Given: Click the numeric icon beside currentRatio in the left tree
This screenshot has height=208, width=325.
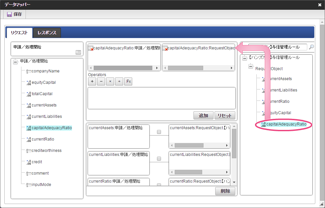Looking at the screenshot, I should 28,140.
